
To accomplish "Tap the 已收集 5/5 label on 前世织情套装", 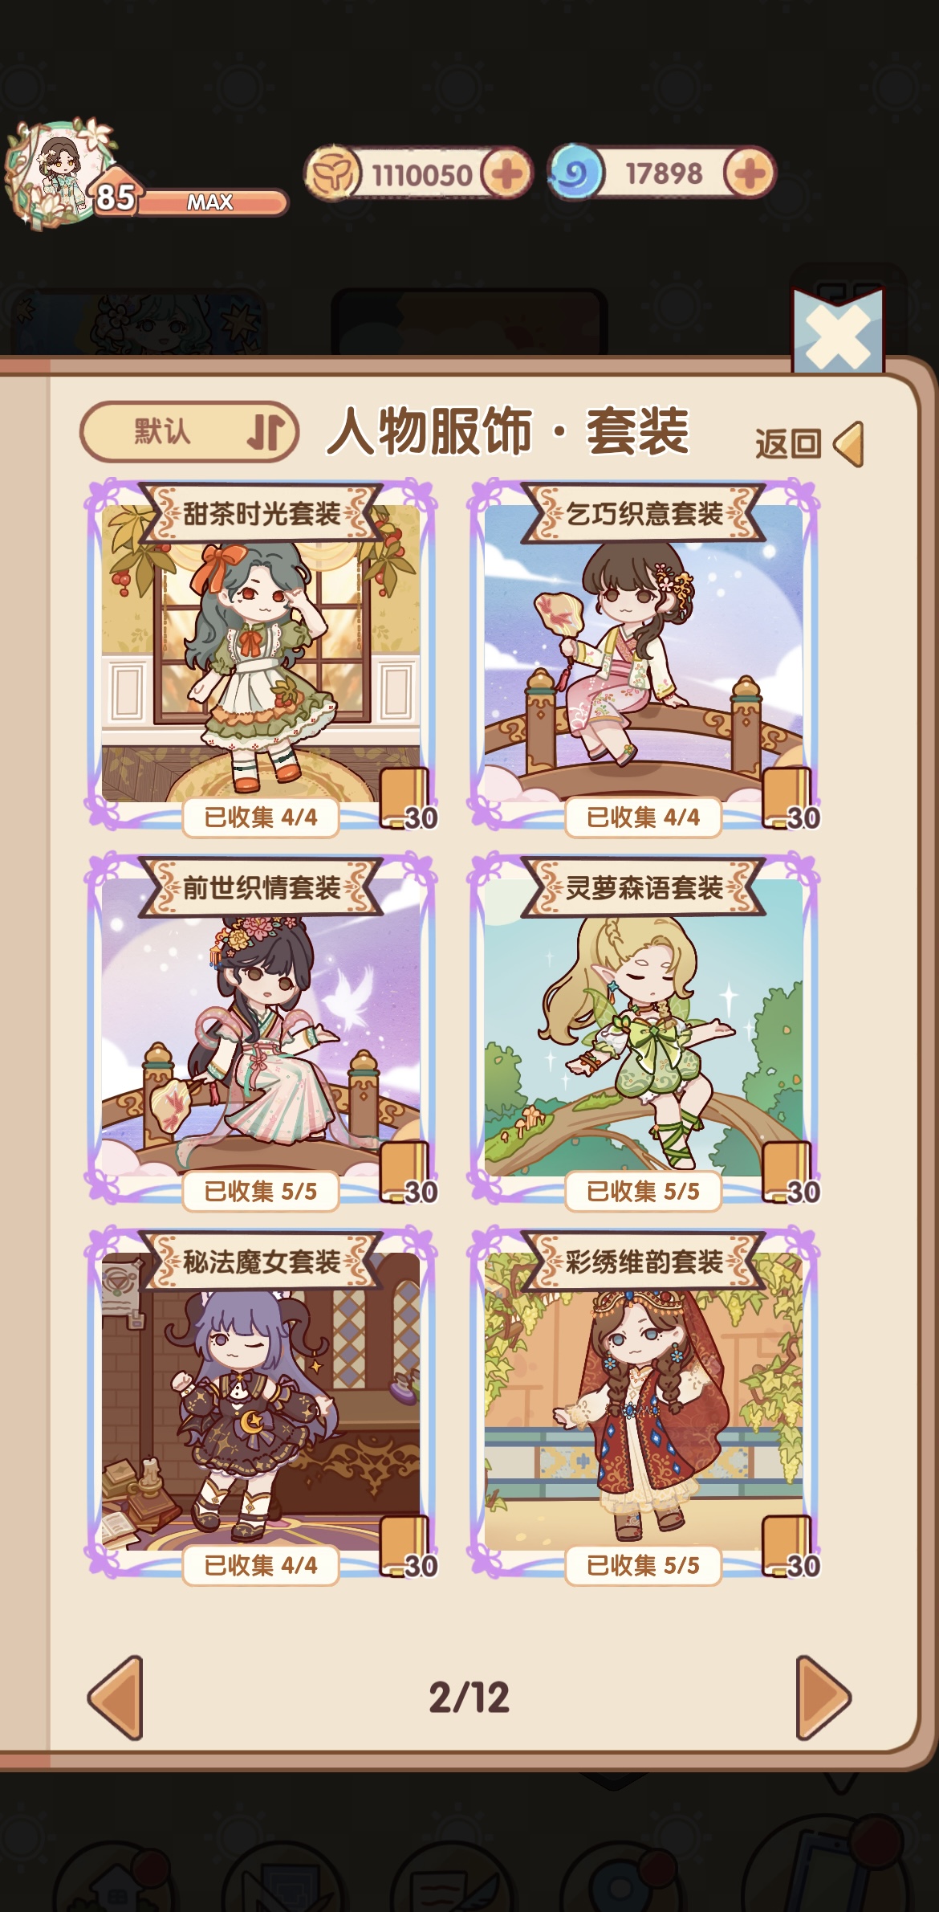I will pyautogui.click(x=261, y=1191).
